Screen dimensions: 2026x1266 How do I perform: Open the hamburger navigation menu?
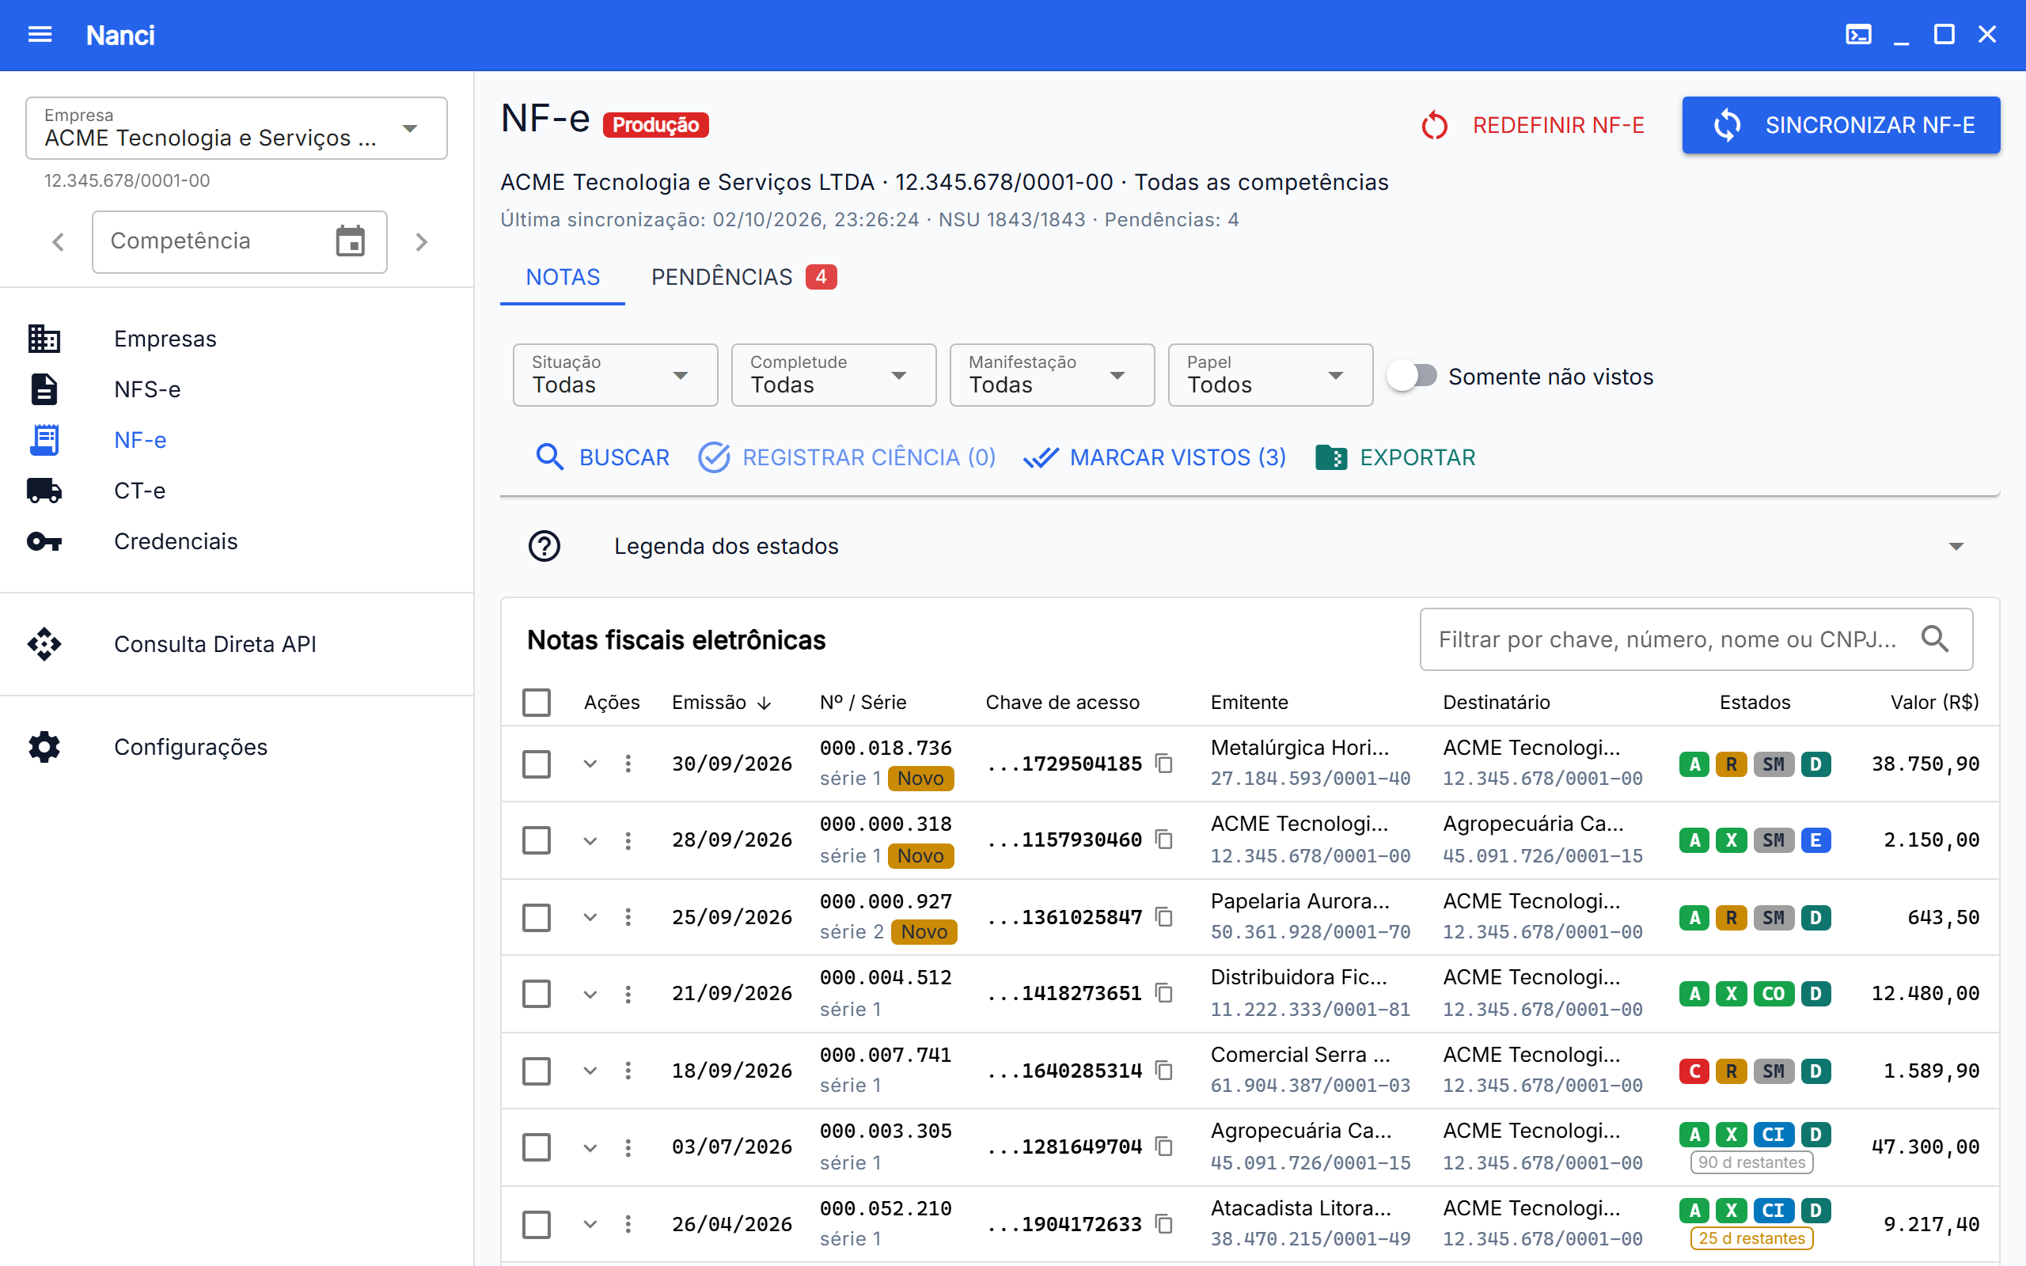[40, 34]
